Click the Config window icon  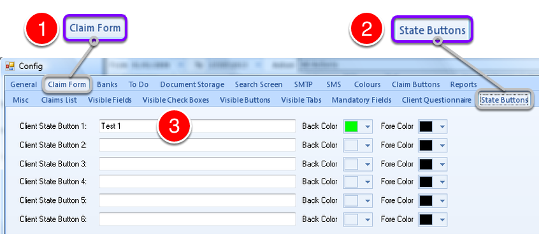[10, 66]
